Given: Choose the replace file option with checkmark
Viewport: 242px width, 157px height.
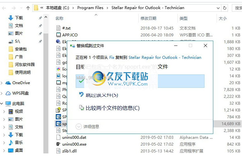Looking at the screenshot, I should click(x=140, y=81).
